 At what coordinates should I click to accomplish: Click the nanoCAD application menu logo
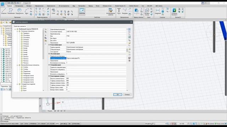2,4
